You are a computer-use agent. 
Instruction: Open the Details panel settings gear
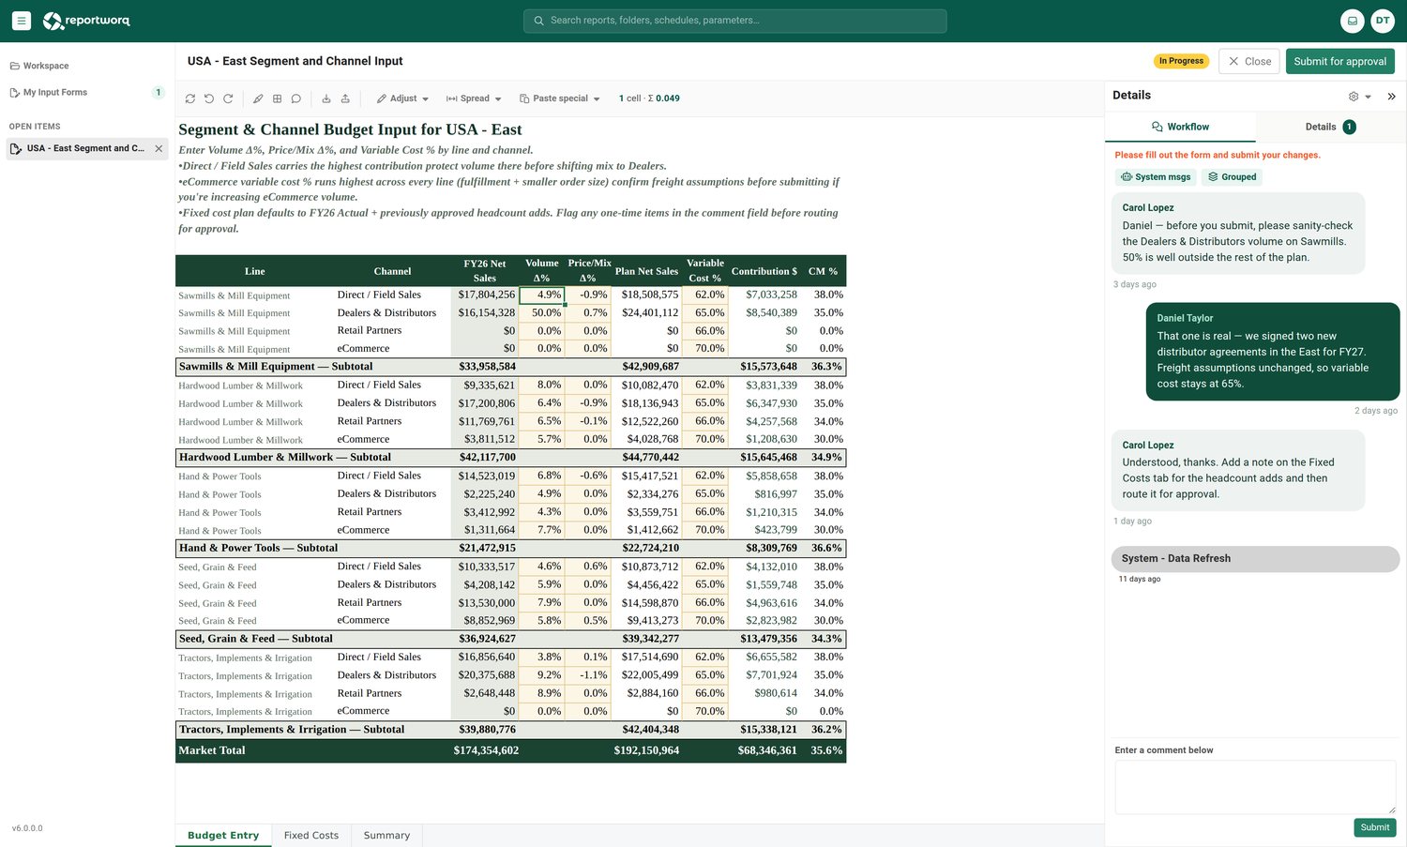tap(1354, 96)
